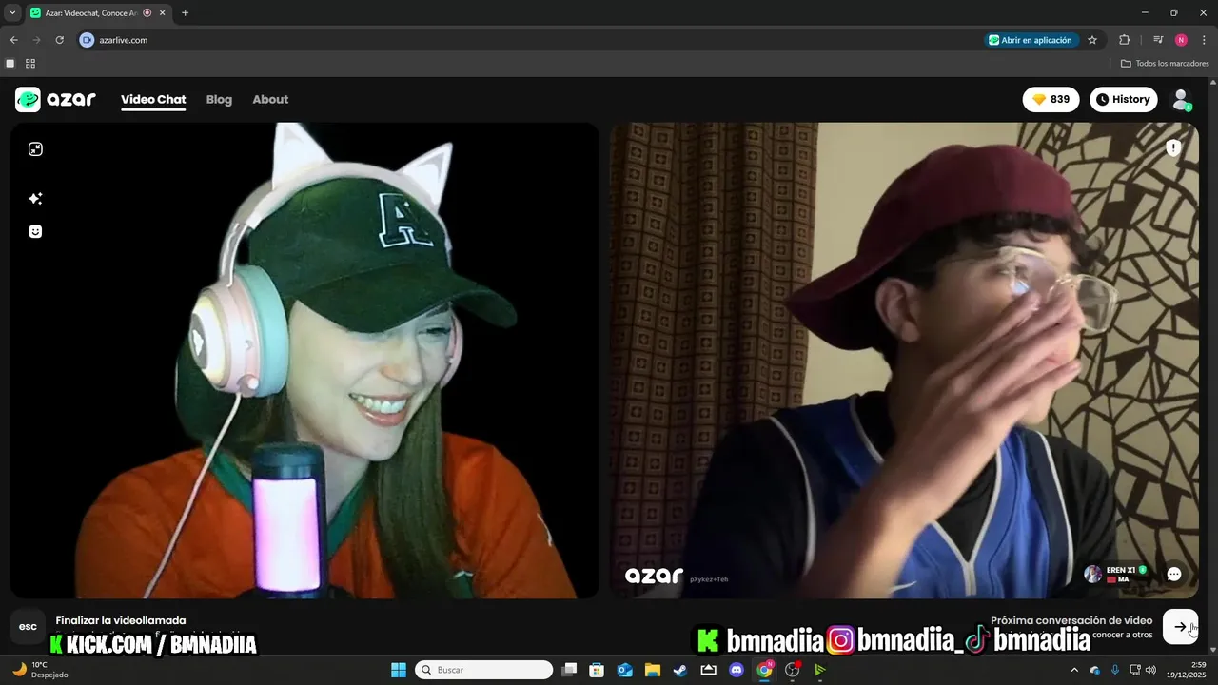Open a new browser tab

coord(185,13)
